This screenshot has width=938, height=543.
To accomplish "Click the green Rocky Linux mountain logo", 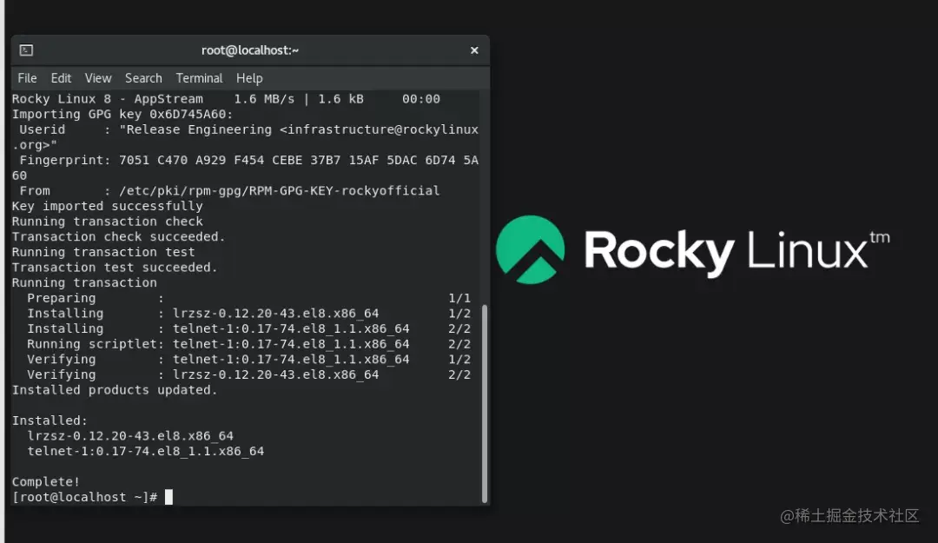I will (x=530, y=249).
